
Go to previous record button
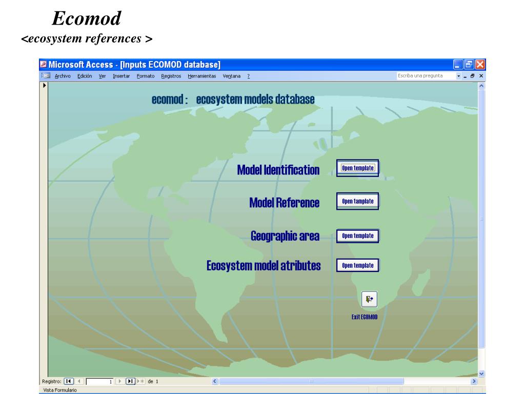(78, 381)
